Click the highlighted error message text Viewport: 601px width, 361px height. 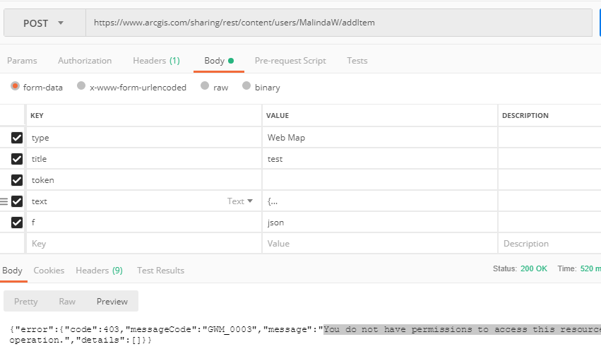coord(462,329)
